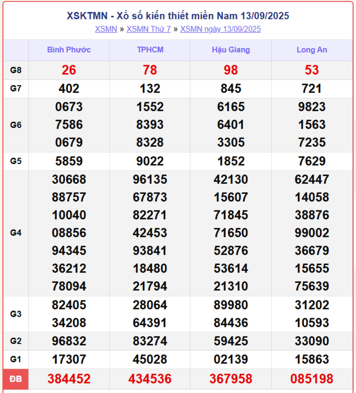
Task: Click the ĐB special prize label
Action: tap(16, 379)
